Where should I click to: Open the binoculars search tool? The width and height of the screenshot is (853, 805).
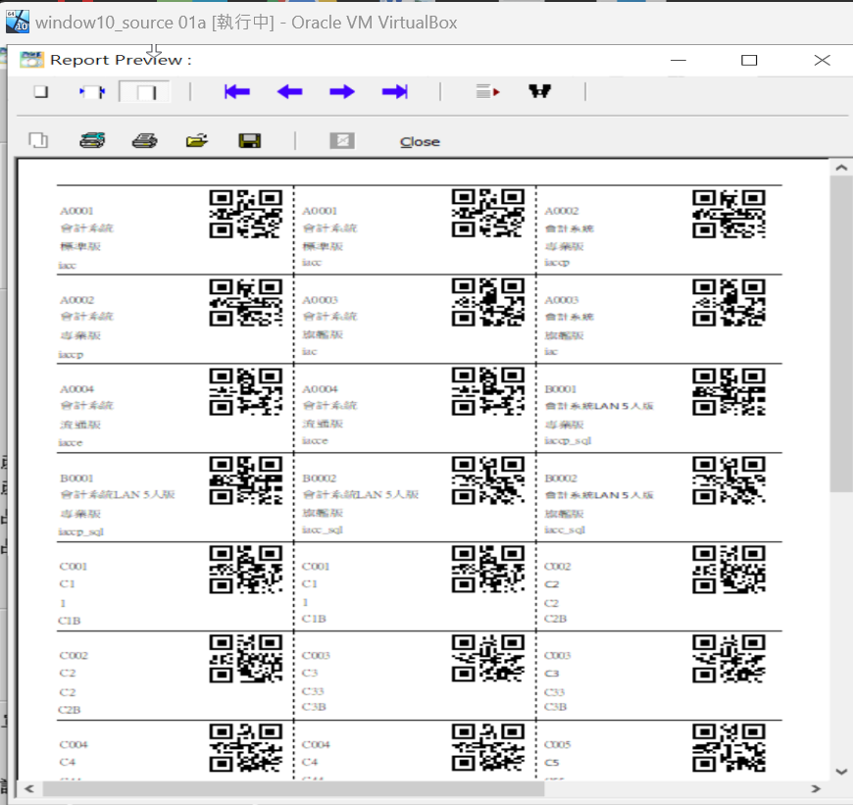539,91
